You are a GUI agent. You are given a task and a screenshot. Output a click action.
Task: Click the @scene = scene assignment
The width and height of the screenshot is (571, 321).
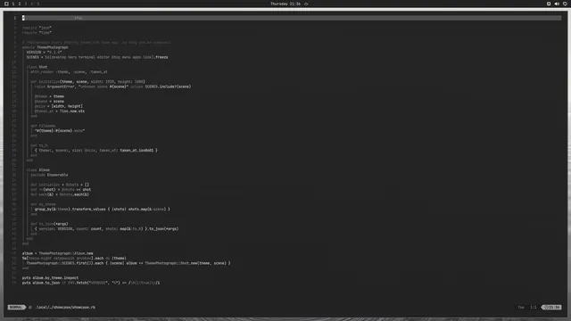(49, 101)
